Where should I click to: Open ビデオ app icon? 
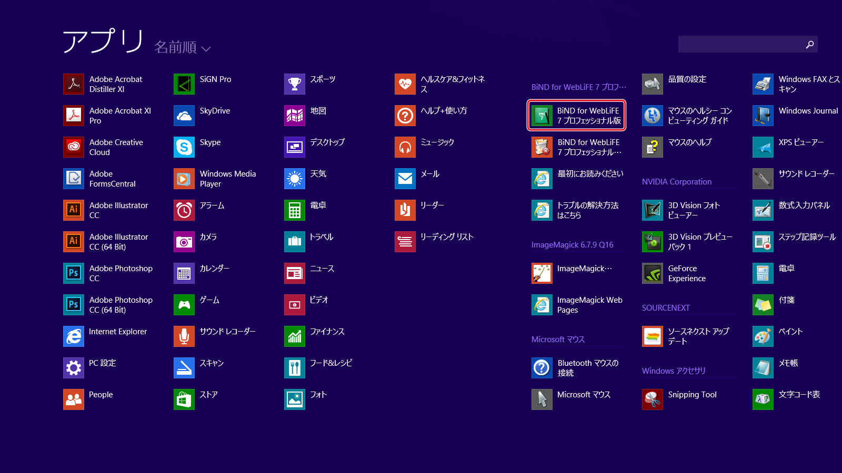tap(295, 305)
